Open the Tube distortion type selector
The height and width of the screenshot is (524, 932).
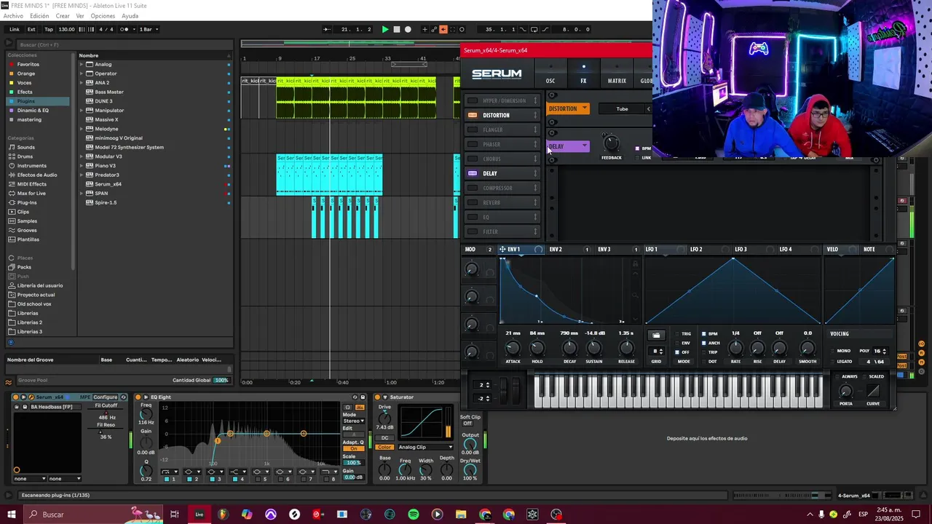pos(622,109)
